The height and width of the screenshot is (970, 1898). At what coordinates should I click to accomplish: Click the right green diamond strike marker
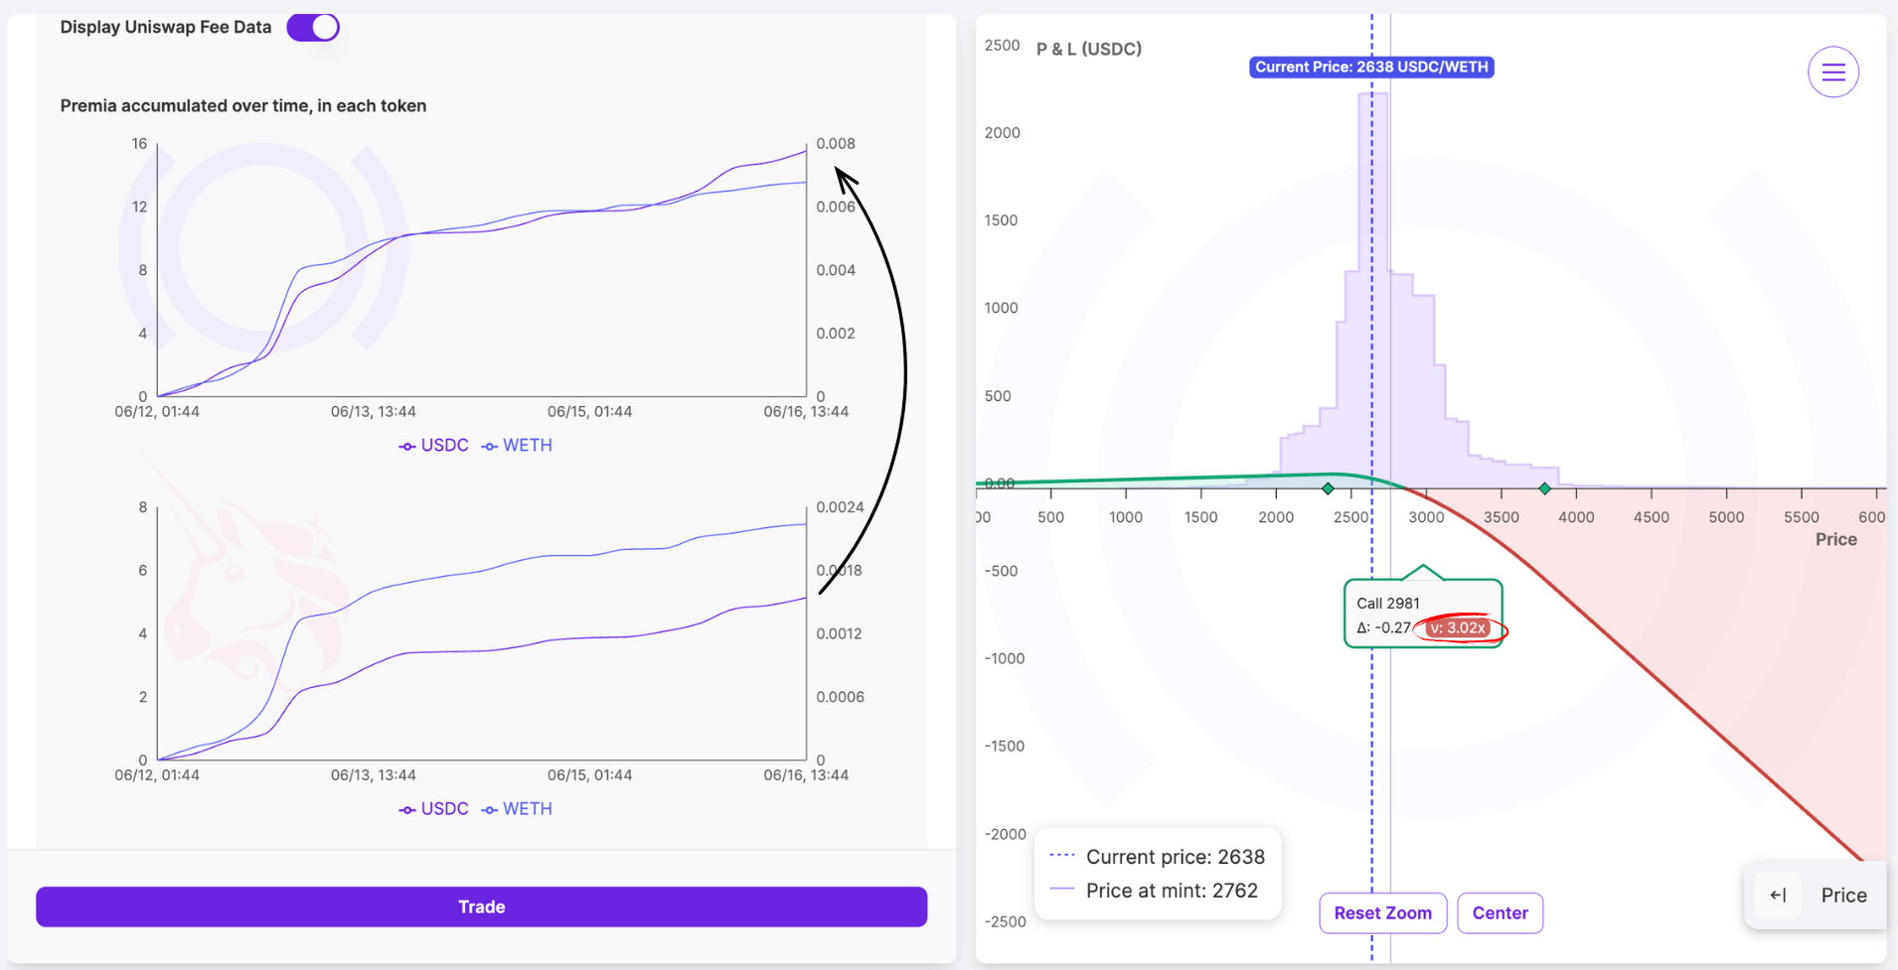click(1544, 488)
